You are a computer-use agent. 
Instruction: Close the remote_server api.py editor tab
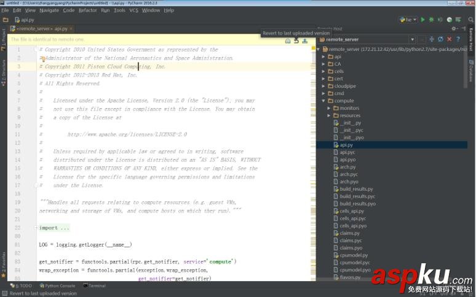[x=71, y=28]
